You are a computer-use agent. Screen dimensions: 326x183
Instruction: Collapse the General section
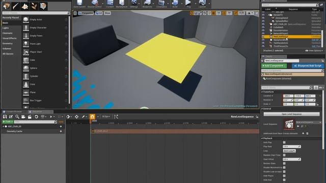click(262, 109)
